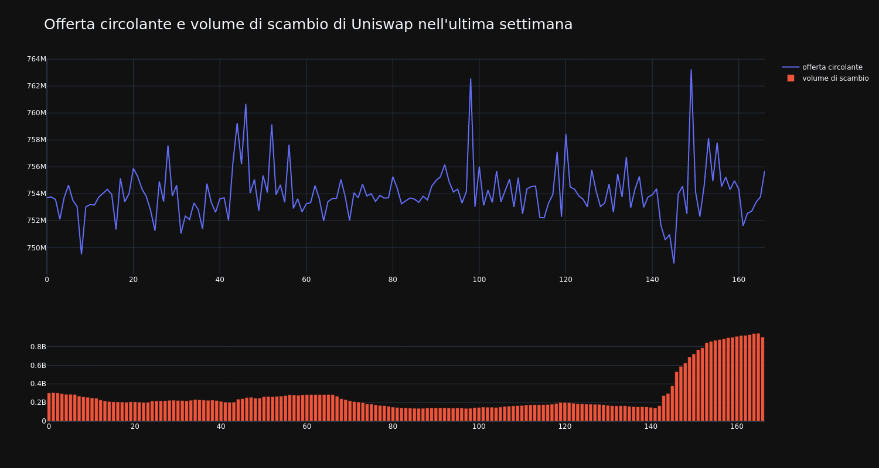
Task: Click the line peak near x=98
Action: [x=471, y=78]
